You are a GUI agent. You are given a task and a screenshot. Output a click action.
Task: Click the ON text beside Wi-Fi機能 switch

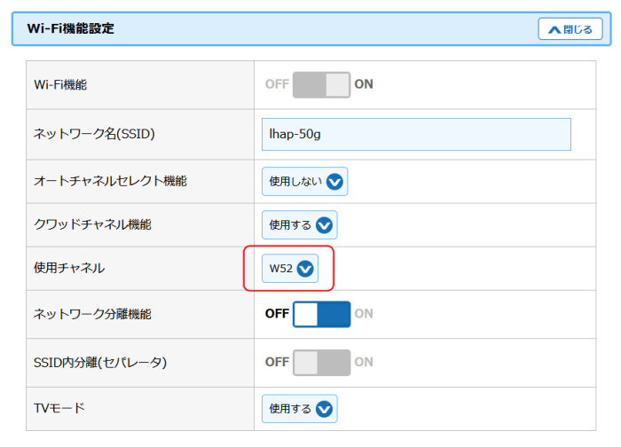(364, 85)
